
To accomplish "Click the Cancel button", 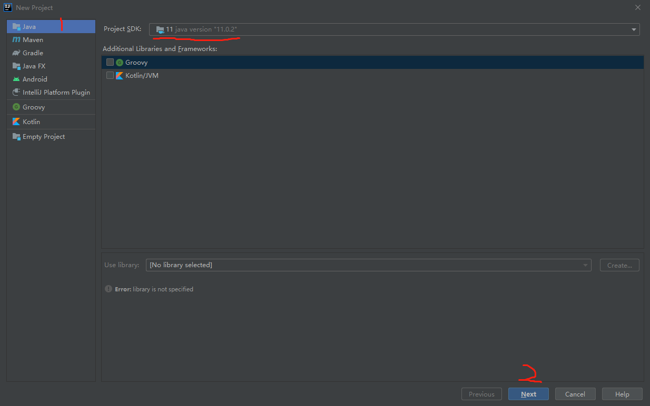I will [575, 394].
